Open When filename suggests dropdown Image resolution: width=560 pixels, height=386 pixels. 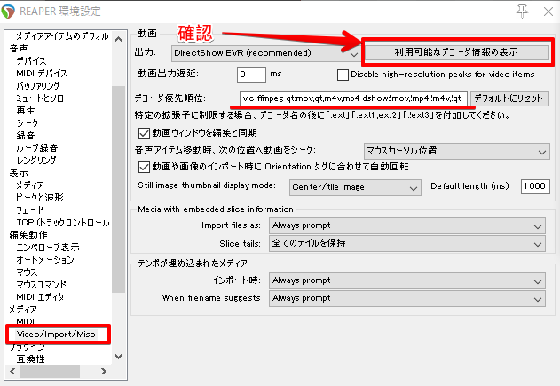[x=407, y=298]
